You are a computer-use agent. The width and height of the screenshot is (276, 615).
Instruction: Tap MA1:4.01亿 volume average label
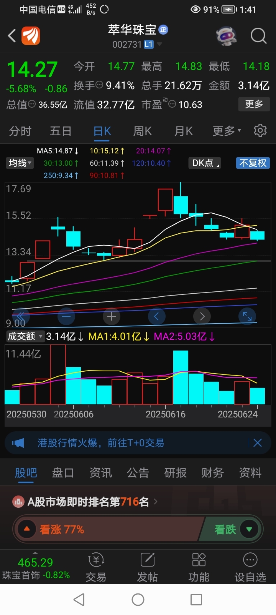[x=118, y=336]
